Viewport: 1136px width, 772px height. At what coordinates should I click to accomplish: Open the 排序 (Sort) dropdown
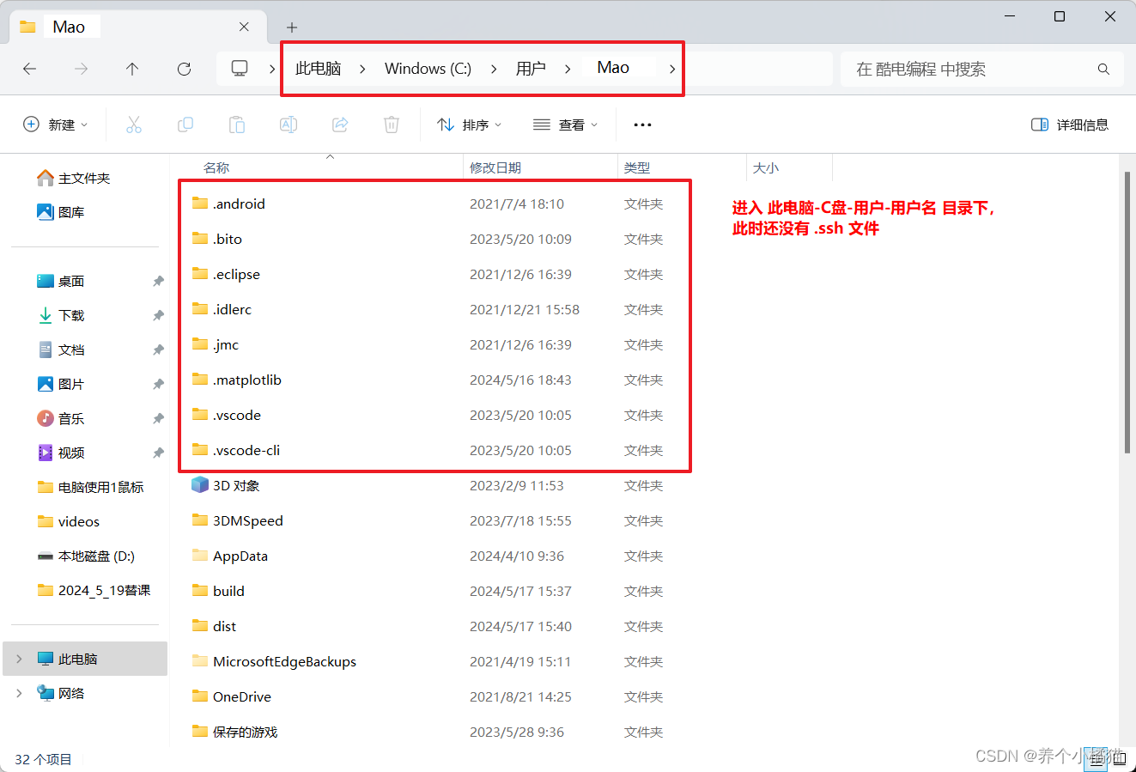(x=469, y=125)
